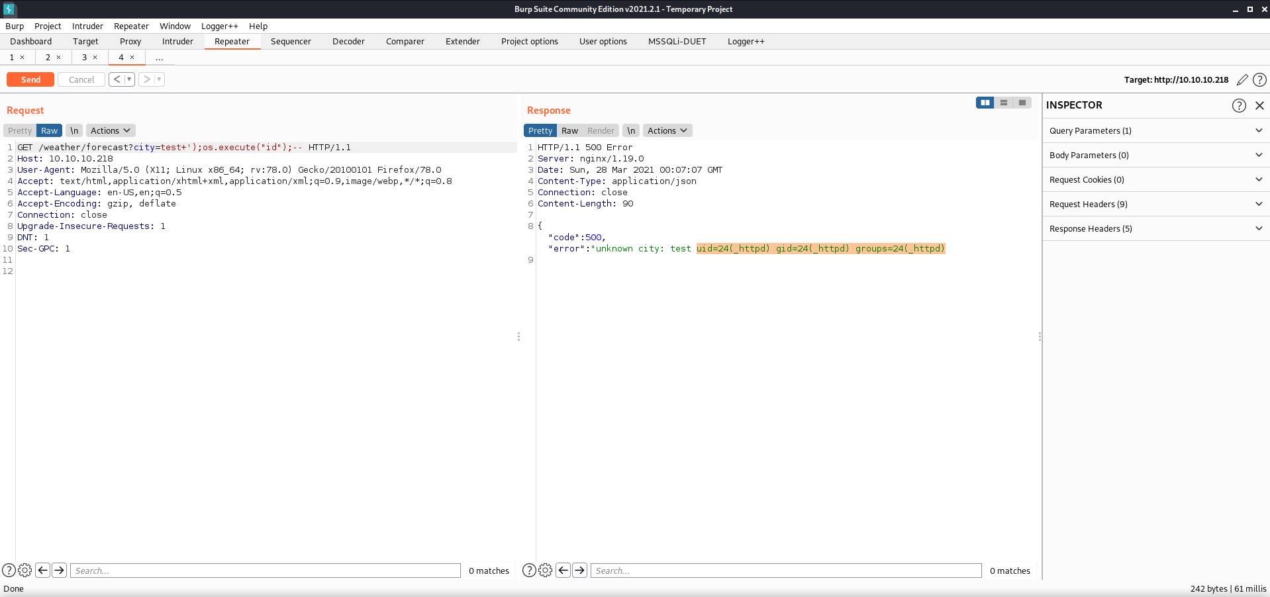Switch to the Sequencer tab
Image resolution: width=1270 pixels, height=597 pixels.
click(291, 41)
